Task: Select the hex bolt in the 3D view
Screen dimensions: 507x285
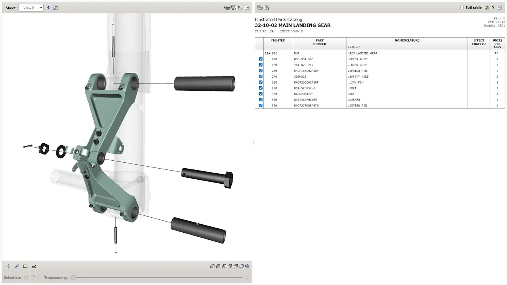Action: point(207,177)
